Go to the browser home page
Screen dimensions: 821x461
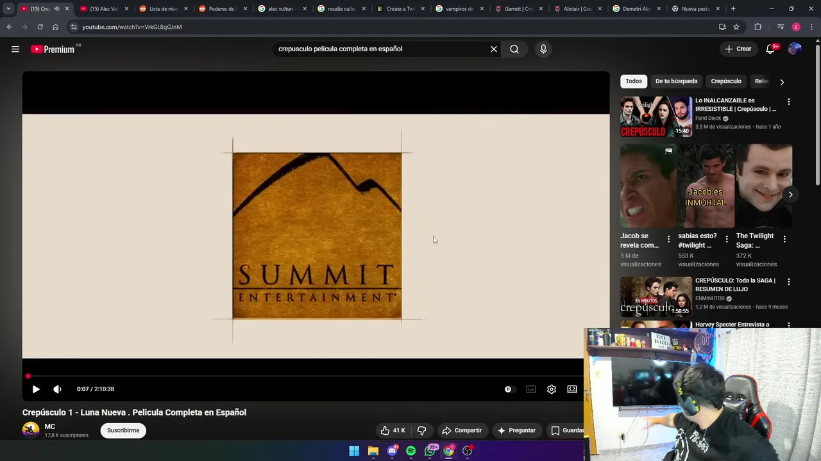tap(55, 27)
